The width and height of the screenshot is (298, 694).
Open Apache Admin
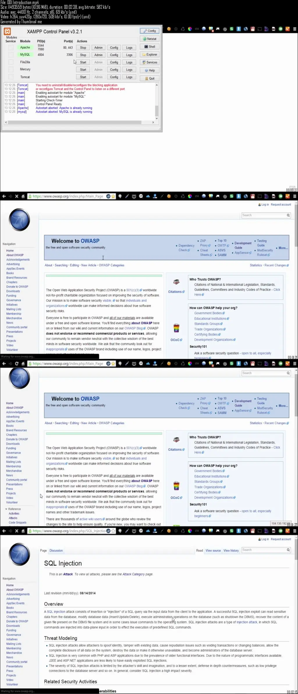point(98,48)
